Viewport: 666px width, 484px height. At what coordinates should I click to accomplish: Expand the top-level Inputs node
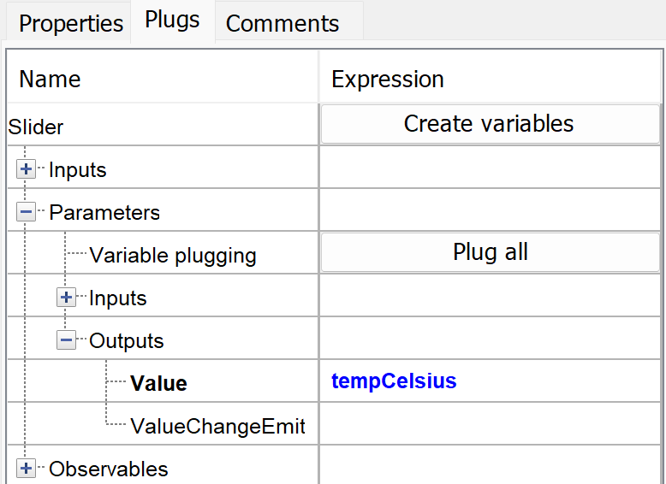(x=26, y=169)
